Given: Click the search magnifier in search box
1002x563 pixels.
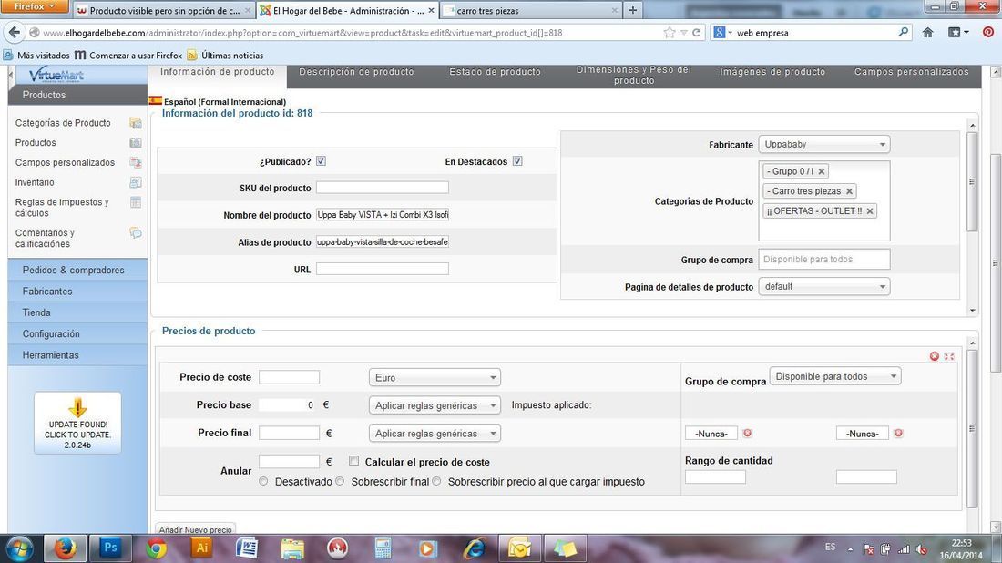Looking at the screenshot, I should coord(903,32).
